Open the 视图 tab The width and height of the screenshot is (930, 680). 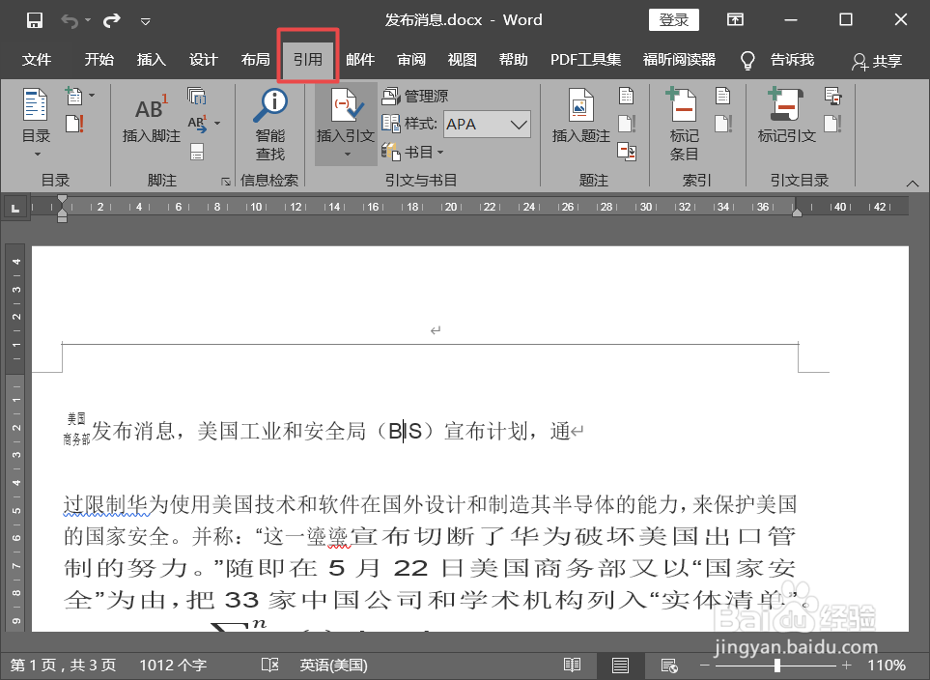pyautogui.click(x=462, y=60)
